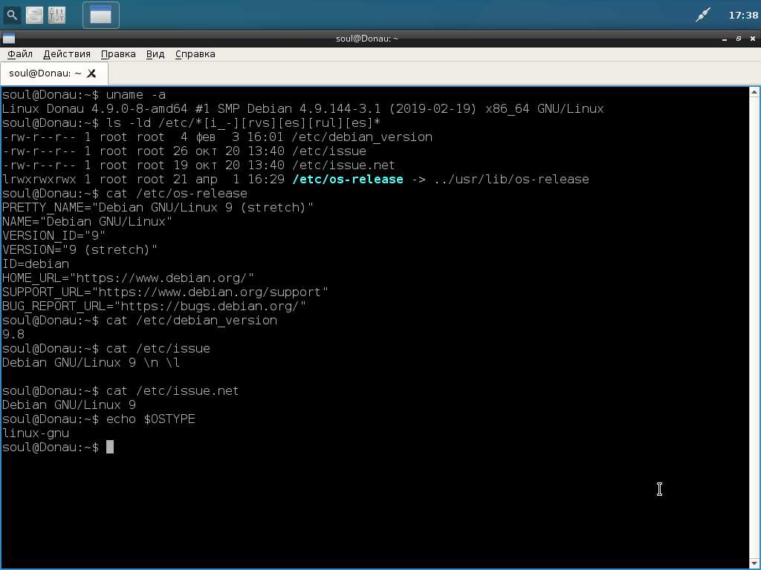Open the Файл menu

click(x=20, y=53)
